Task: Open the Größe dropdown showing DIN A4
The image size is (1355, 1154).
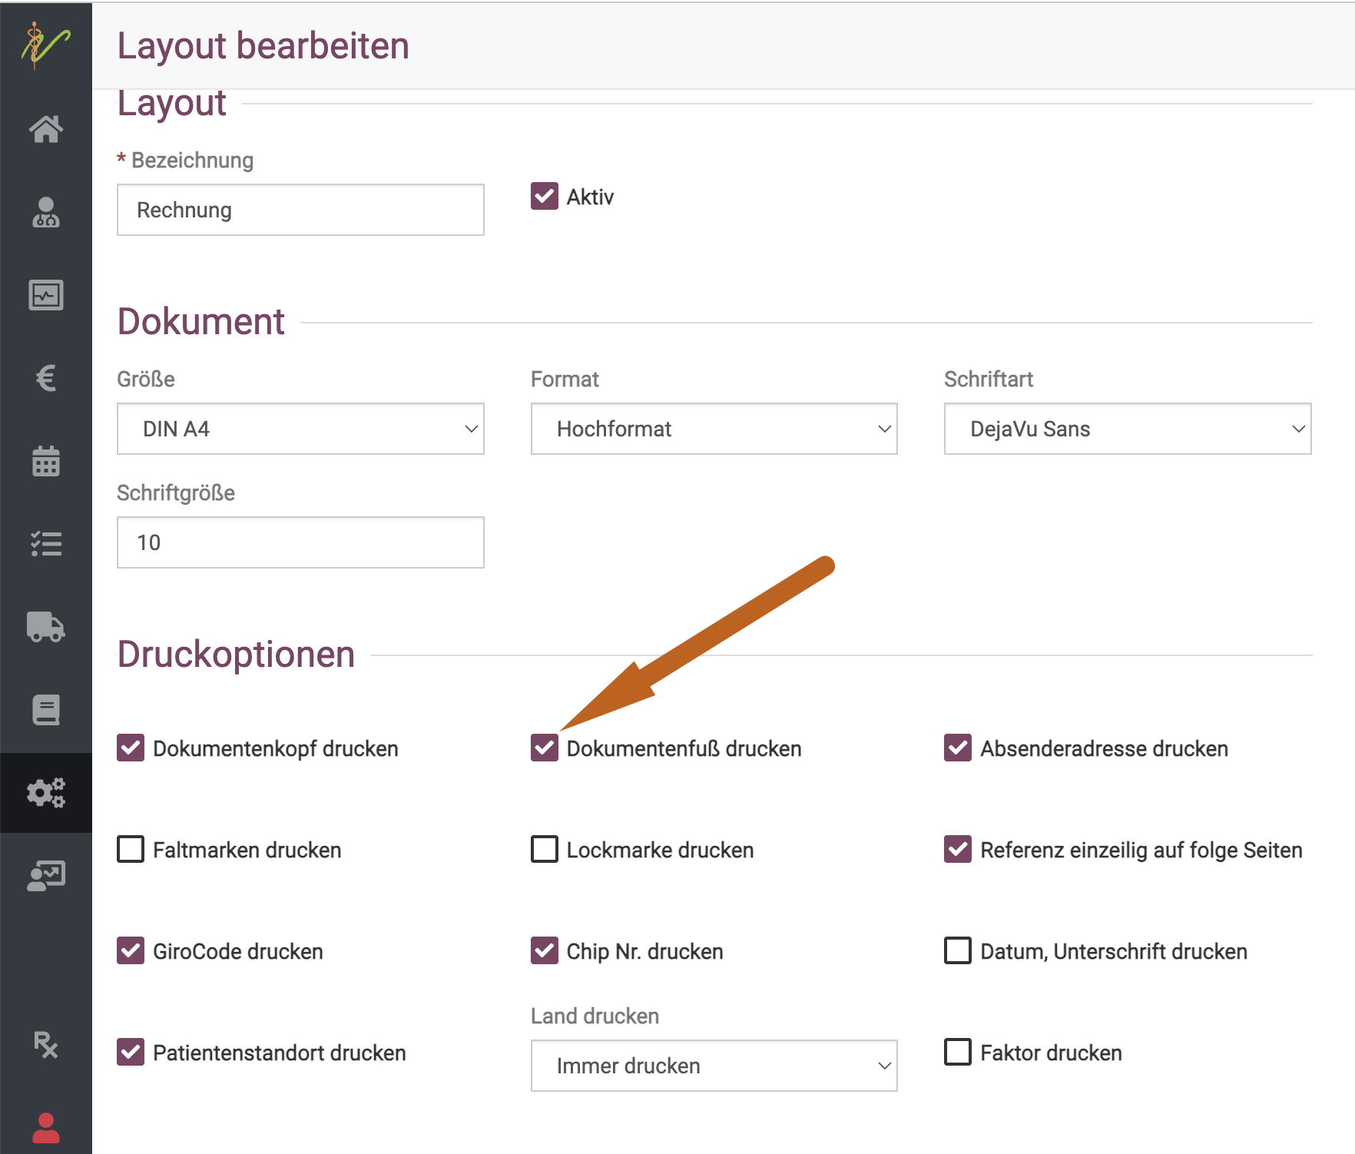Action: (300, 429)
